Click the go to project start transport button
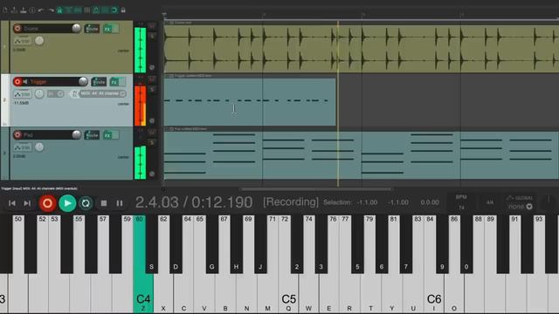Image resolution: width=559 pixels, height=314 pixels. pyautogui.click(x=11, y=203)
